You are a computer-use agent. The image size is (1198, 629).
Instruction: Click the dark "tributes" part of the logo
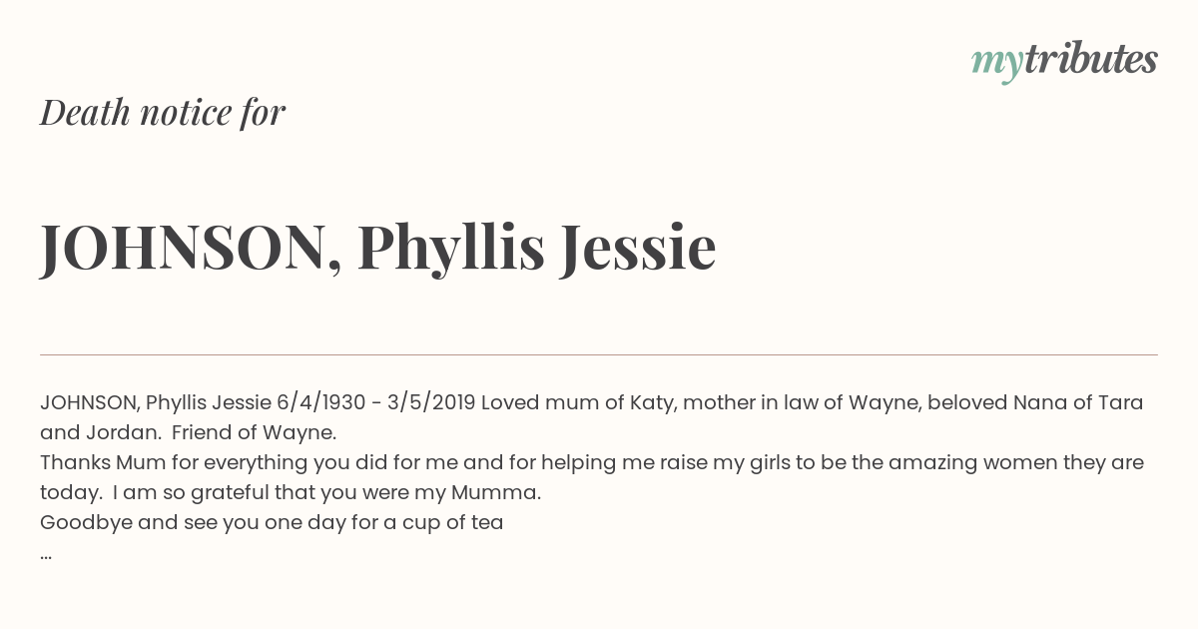point(1090,60)
